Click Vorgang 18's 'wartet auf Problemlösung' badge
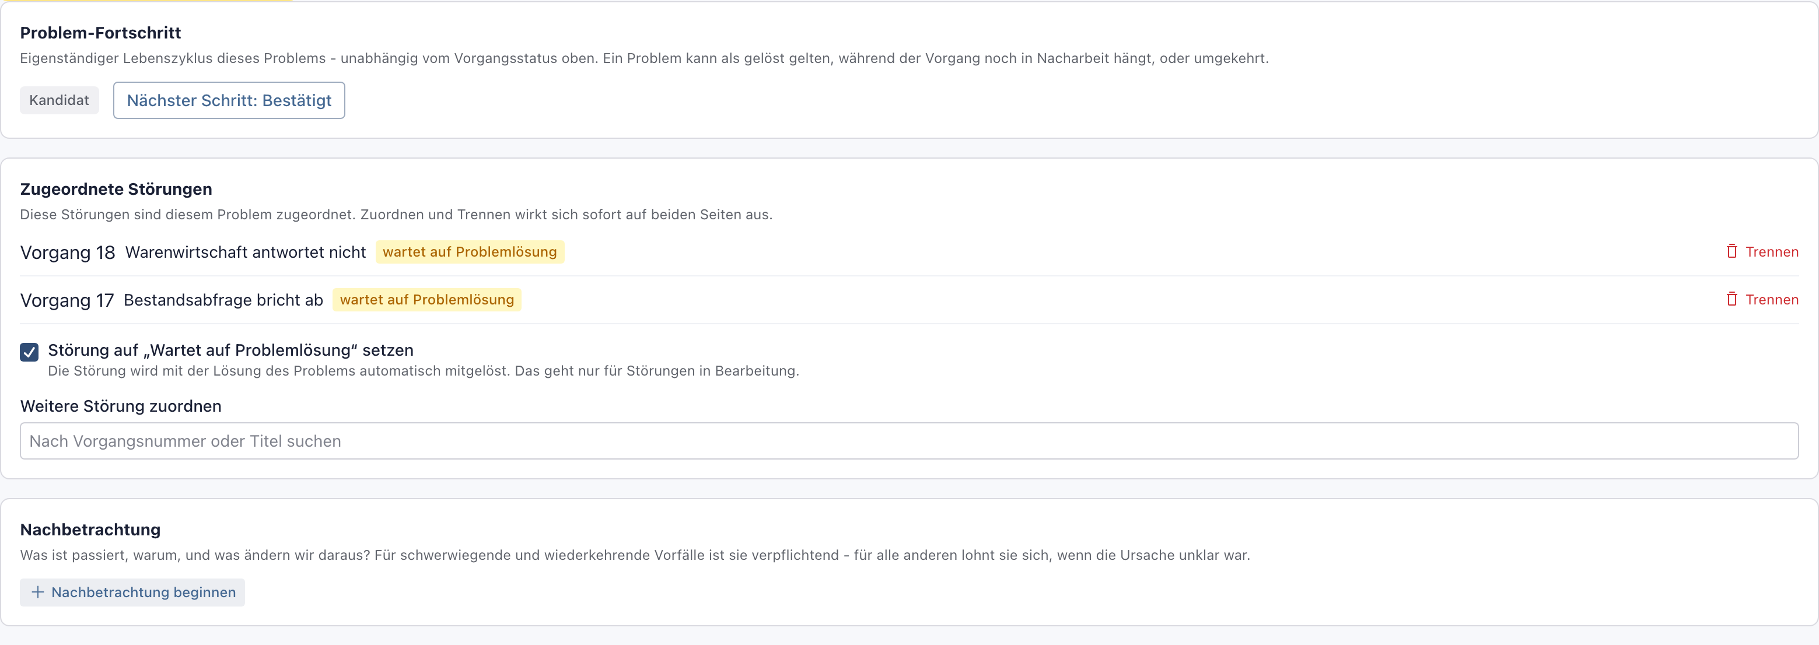This screenshot has width=1819, height=645. (470, 252)
